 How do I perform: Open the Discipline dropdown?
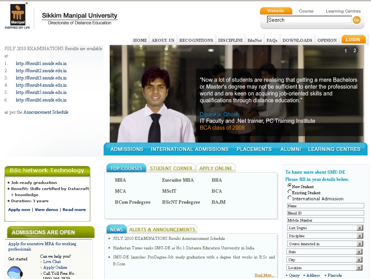coord(325,236)
